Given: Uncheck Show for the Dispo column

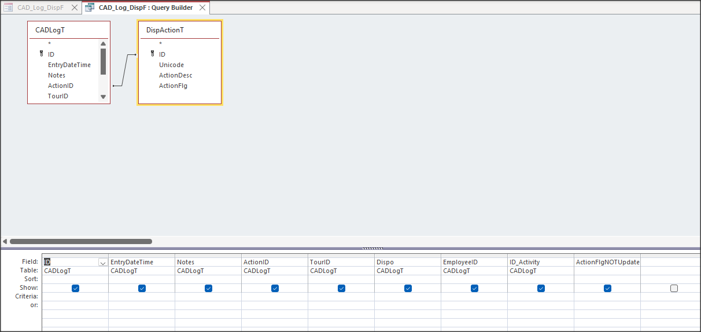Looking at the screenshot, I should (x=408, y=288).
